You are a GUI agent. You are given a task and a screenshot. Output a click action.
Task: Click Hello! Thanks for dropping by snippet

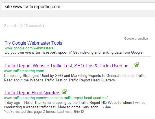click(x=85, y=103)
